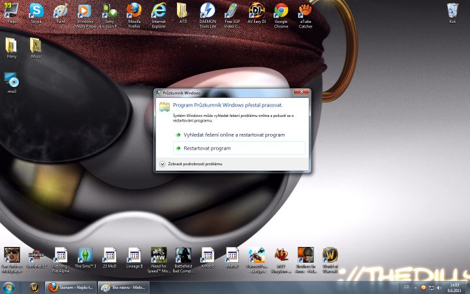Launch Skype from the desktop
Image resolution: width=470 pixels, height=294 pixels.
click(36, 14)
